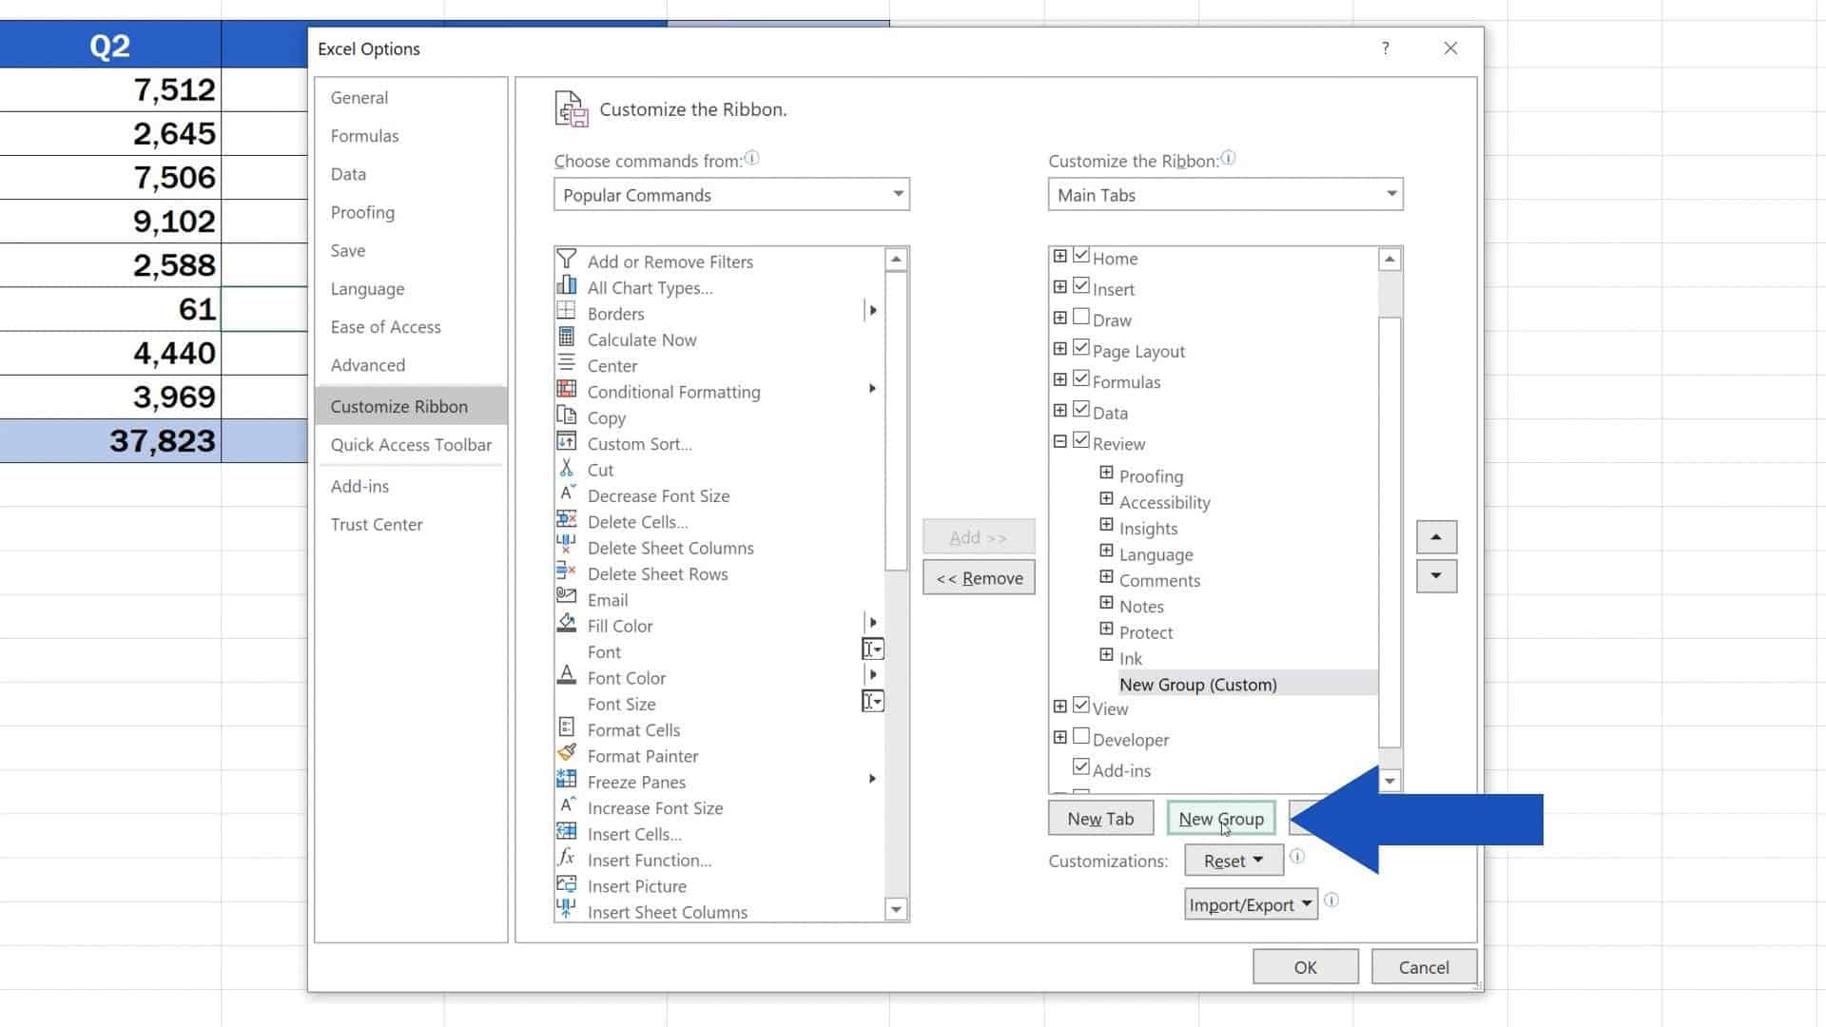Enable the Developer tab checkbox
1826x1027 pixels.
1081,736
